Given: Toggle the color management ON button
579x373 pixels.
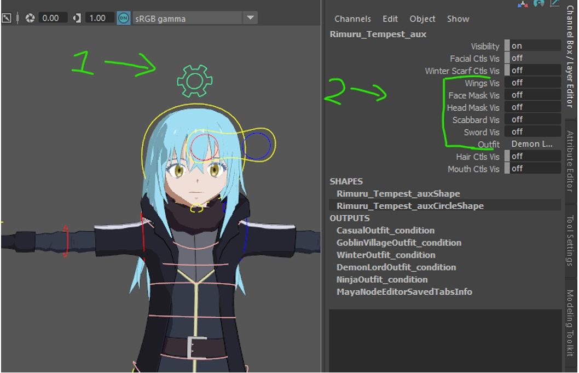Looking at the screenshot, I should point(124,18).
